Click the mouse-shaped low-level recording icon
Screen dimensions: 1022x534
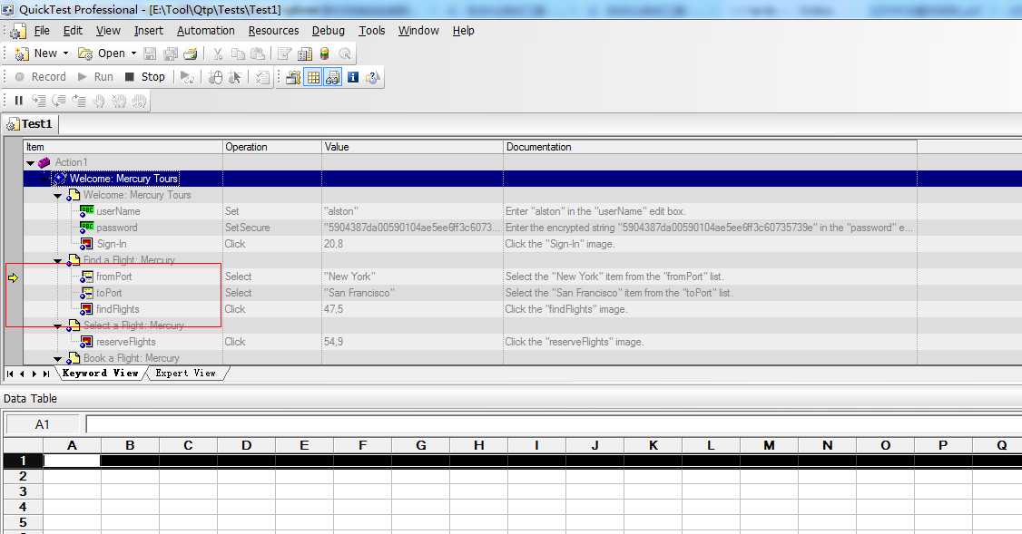215,77
